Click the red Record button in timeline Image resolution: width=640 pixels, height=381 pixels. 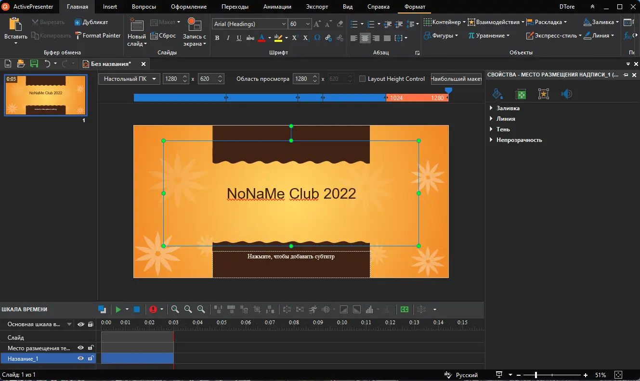click(x=153, y=309)
